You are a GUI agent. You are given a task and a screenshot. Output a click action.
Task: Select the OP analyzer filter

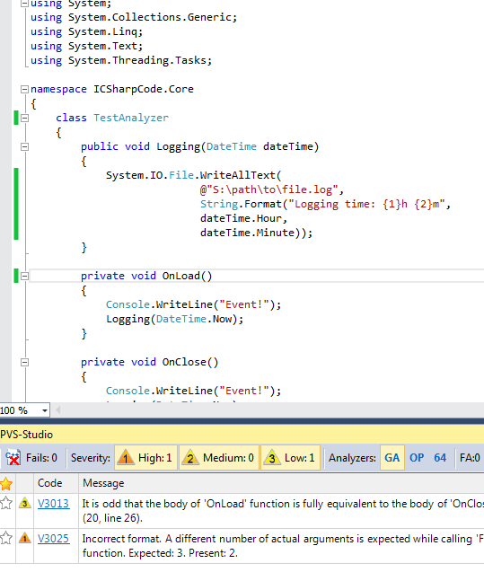tap(417, 458)
